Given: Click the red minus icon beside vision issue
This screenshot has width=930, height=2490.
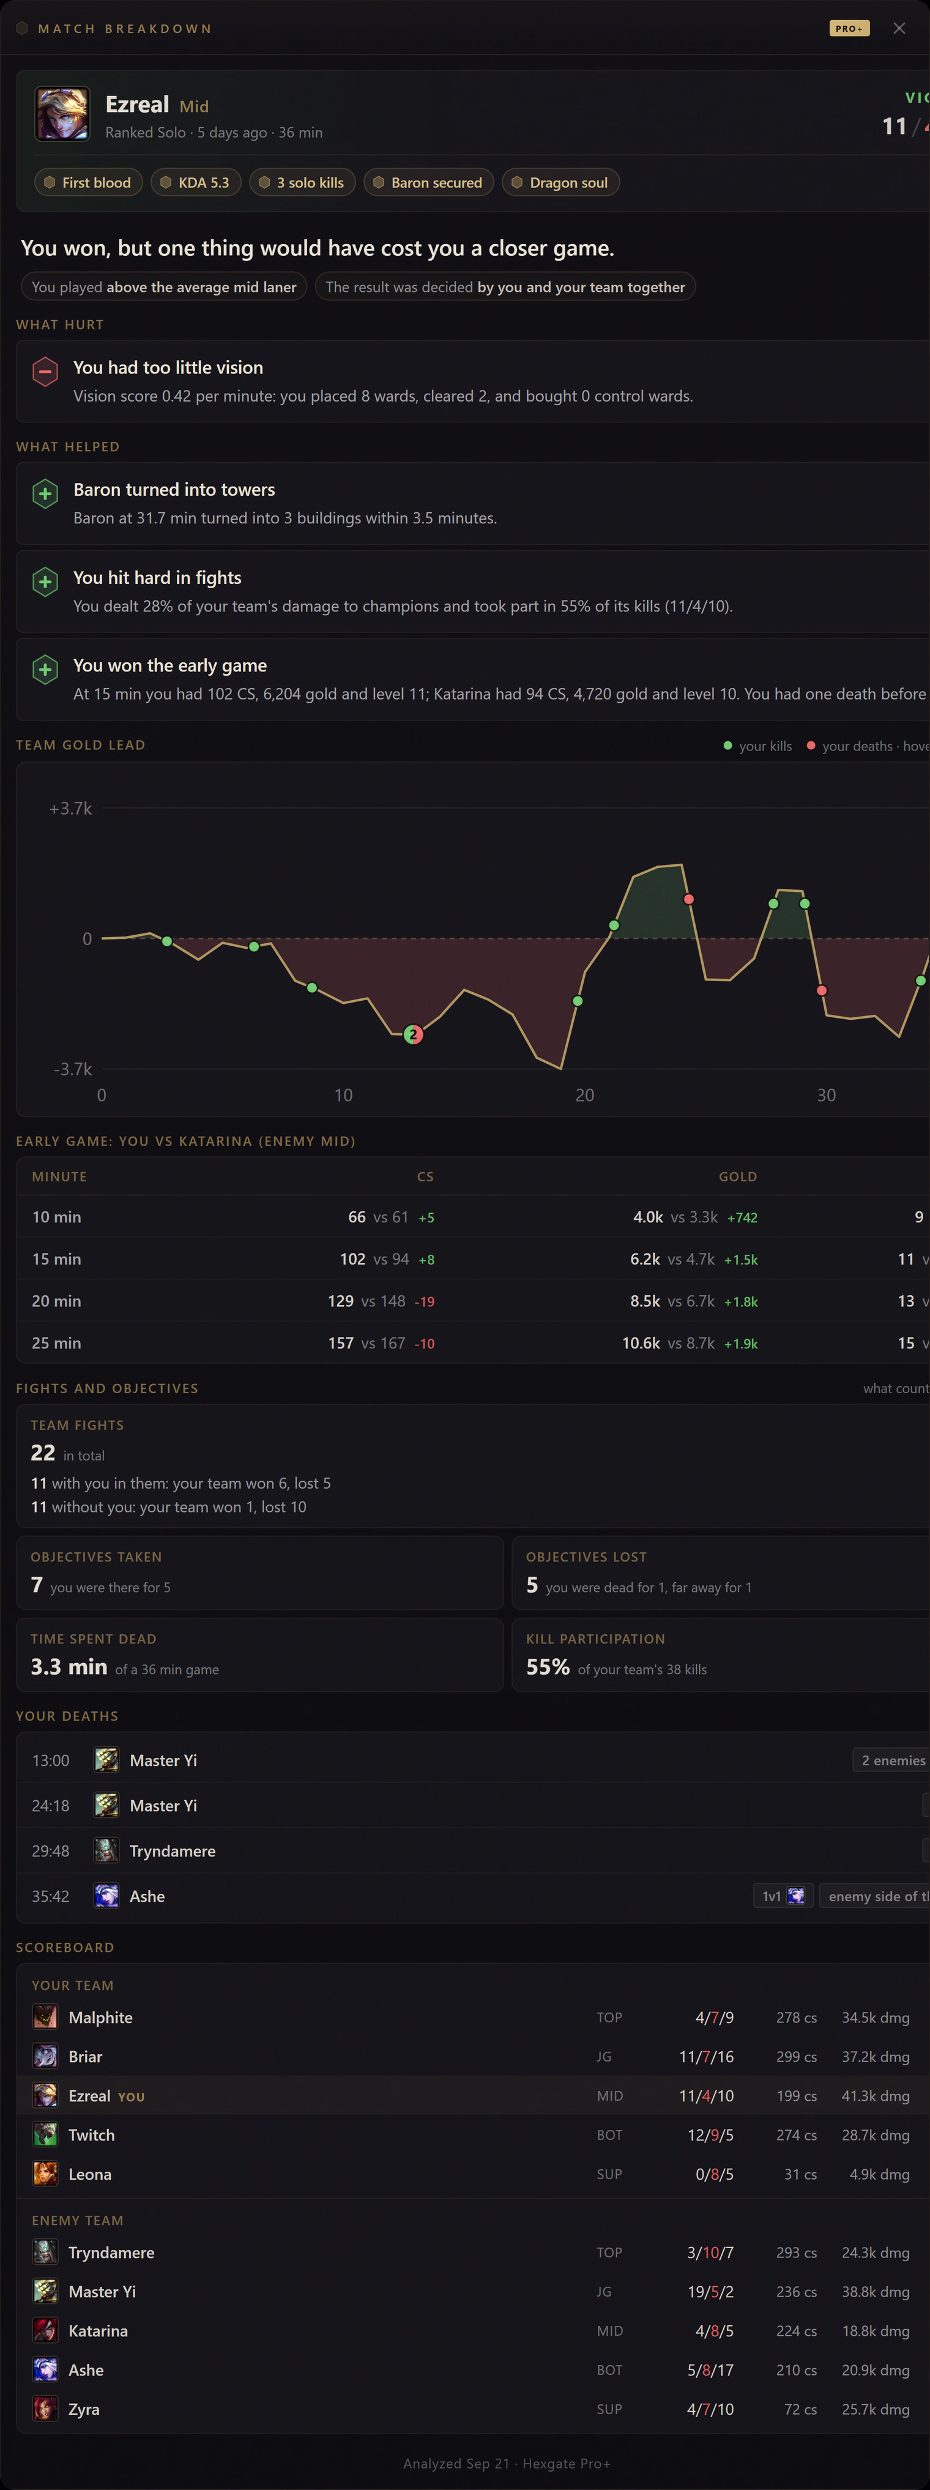Looking at the screenshot, I should point(45,371).
